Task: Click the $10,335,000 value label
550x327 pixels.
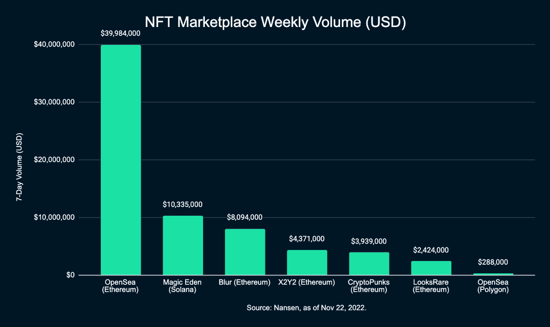Action: click(x=183, y=204)
